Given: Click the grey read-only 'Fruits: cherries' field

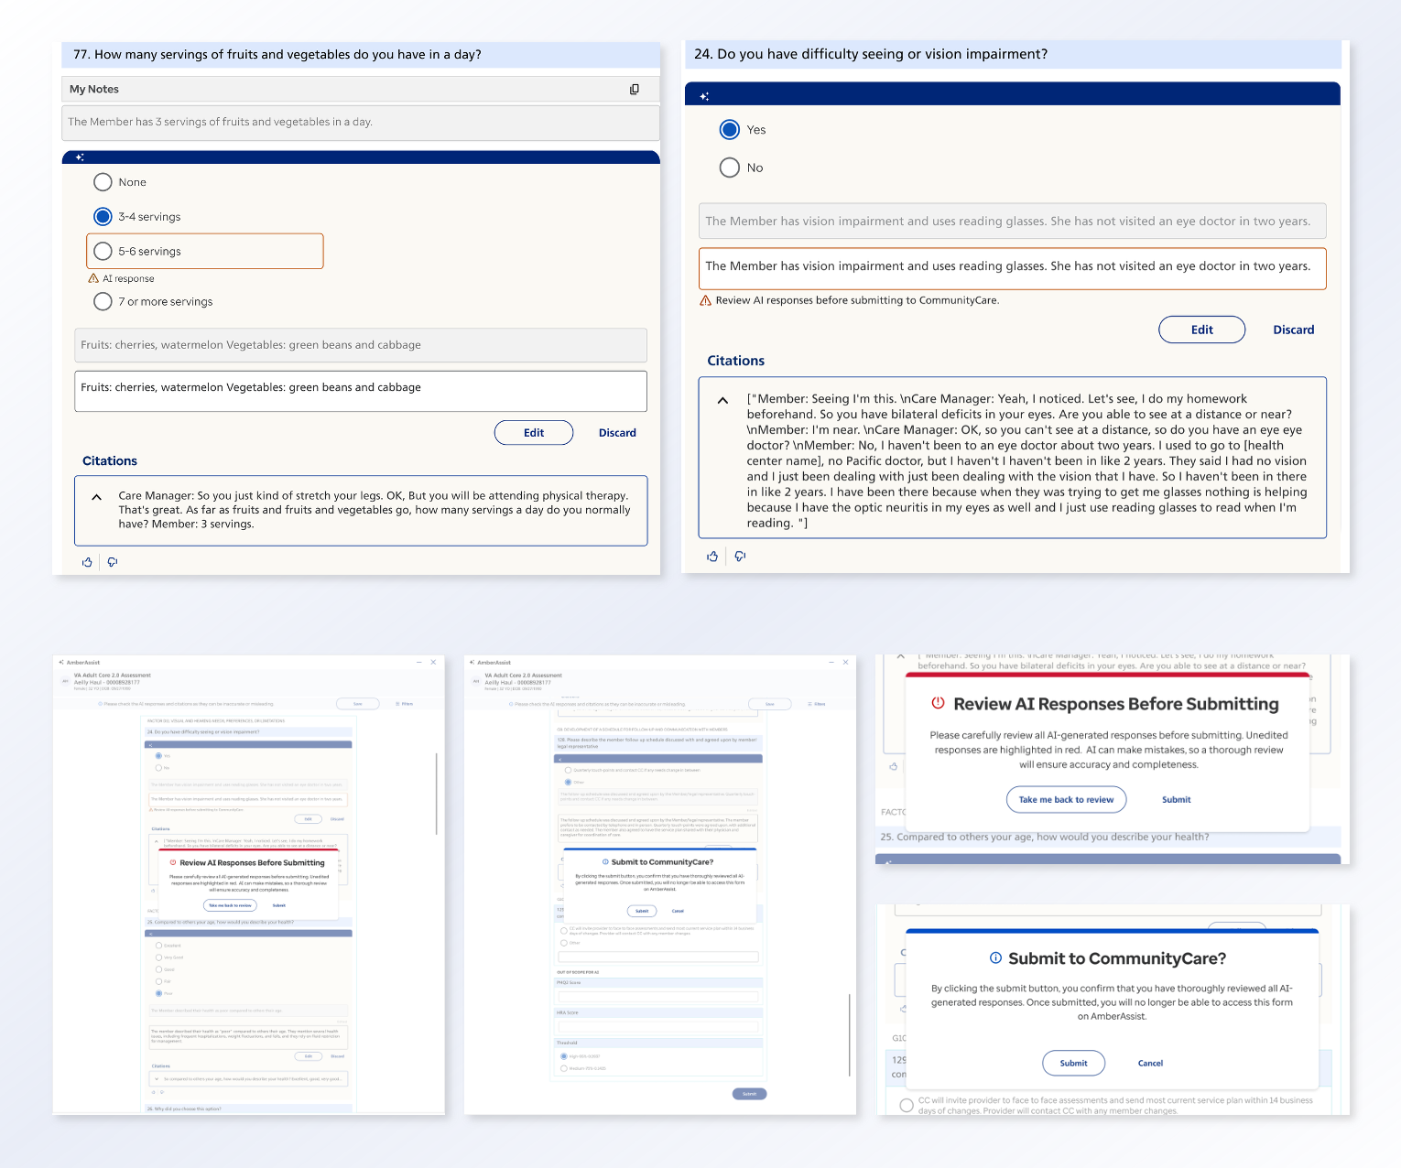Looking at the screenshot, I should coord(361,345).
